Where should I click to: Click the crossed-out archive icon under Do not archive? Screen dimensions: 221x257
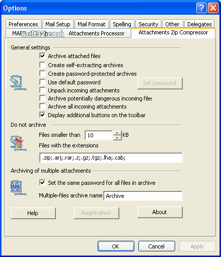coord(19,143)
